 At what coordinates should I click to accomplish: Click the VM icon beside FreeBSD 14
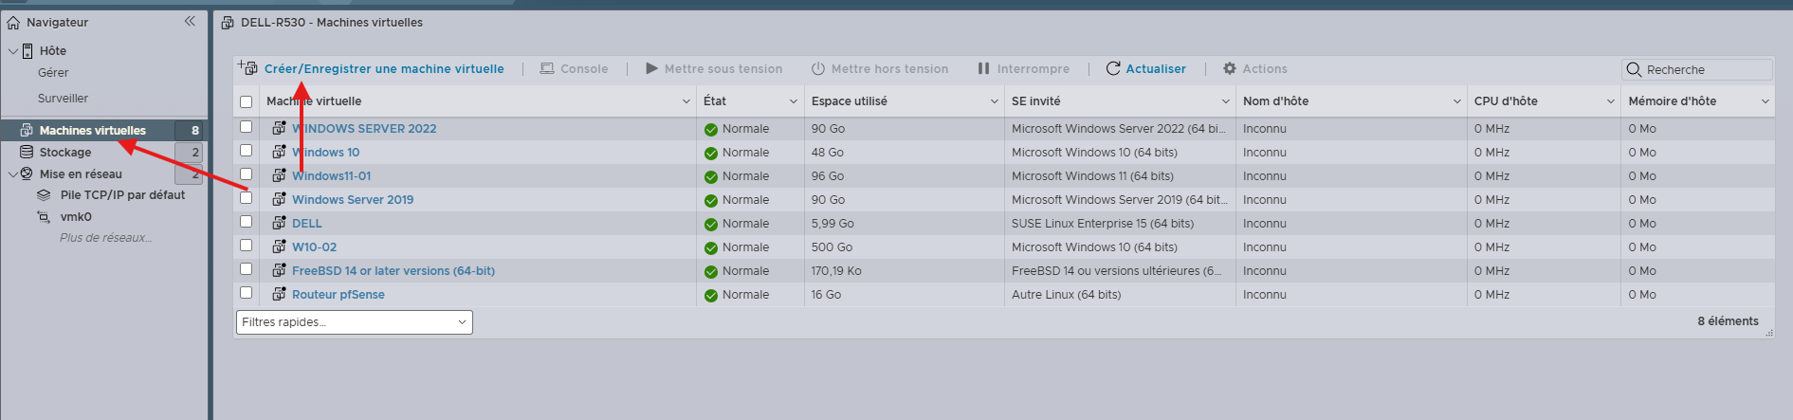click(x=279, y=270)
